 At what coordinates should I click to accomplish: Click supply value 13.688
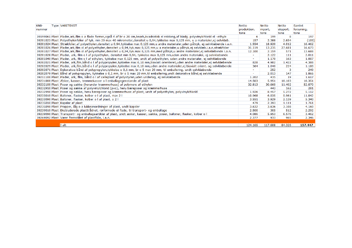coord(309,51)
